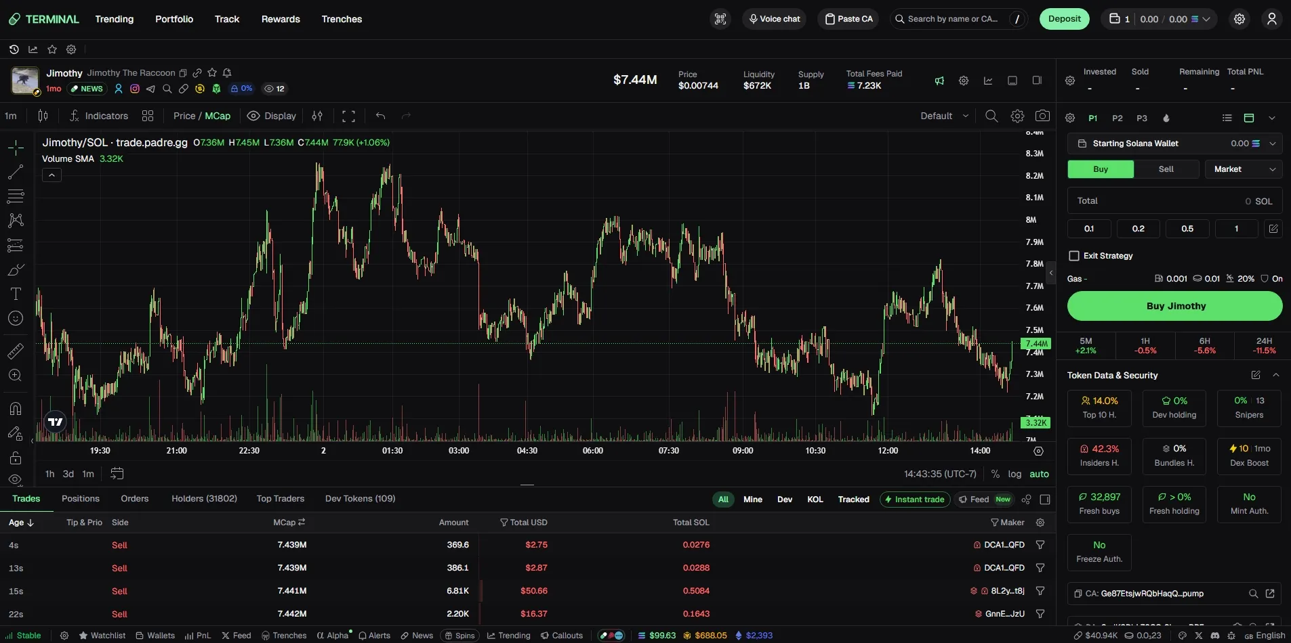Click the Buy Jimothy button
The height and width of the screenshot is (643, 1291).
tap(1175, 306)
